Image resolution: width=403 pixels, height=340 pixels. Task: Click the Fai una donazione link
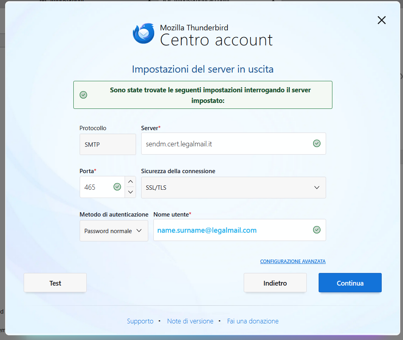pyautogui.click(x=253, y=321)
